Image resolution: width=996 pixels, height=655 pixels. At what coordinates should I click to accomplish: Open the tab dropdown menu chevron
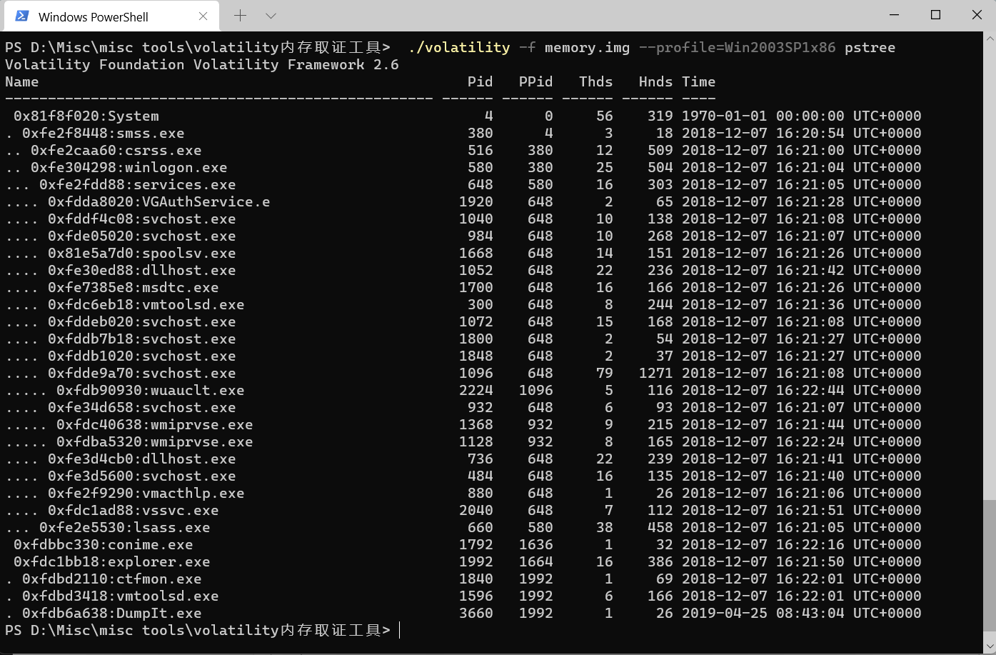click(x=270, y=15)
